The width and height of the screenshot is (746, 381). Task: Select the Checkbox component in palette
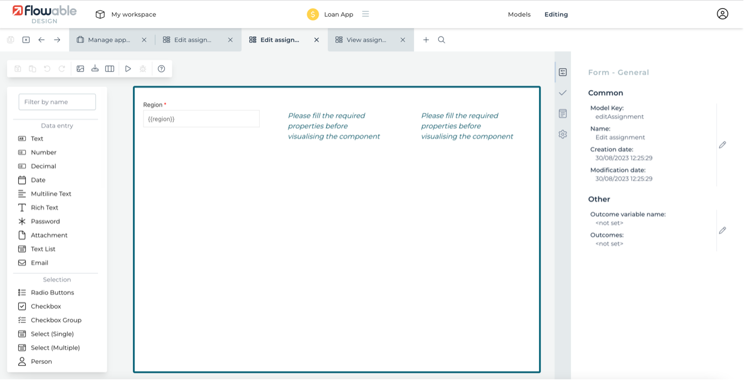46,306
